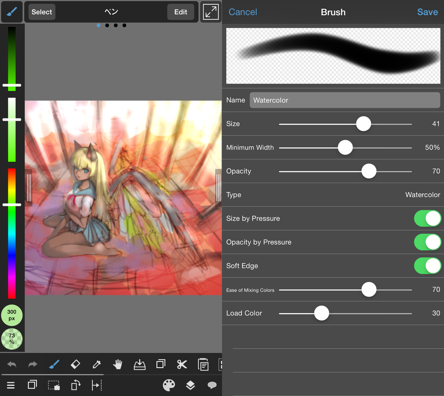444x396 pixels.
Task: Tap the scissors cut icon
Action: [x=182, y=364]
